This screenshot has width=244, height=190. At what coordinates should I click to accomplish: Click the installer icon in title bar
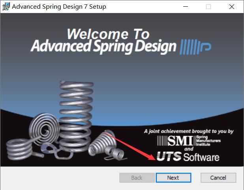click(x=6, y=7)
